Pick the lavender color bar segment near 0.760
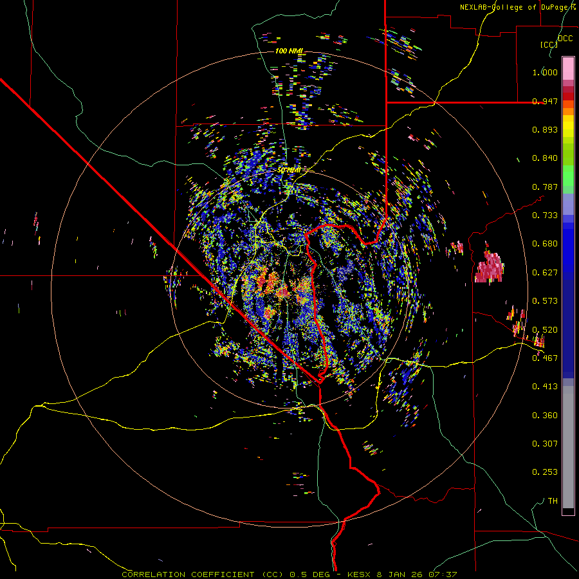The width and height of the screenshot is (579, 579). pyautogui.click(x=568, y=204)
